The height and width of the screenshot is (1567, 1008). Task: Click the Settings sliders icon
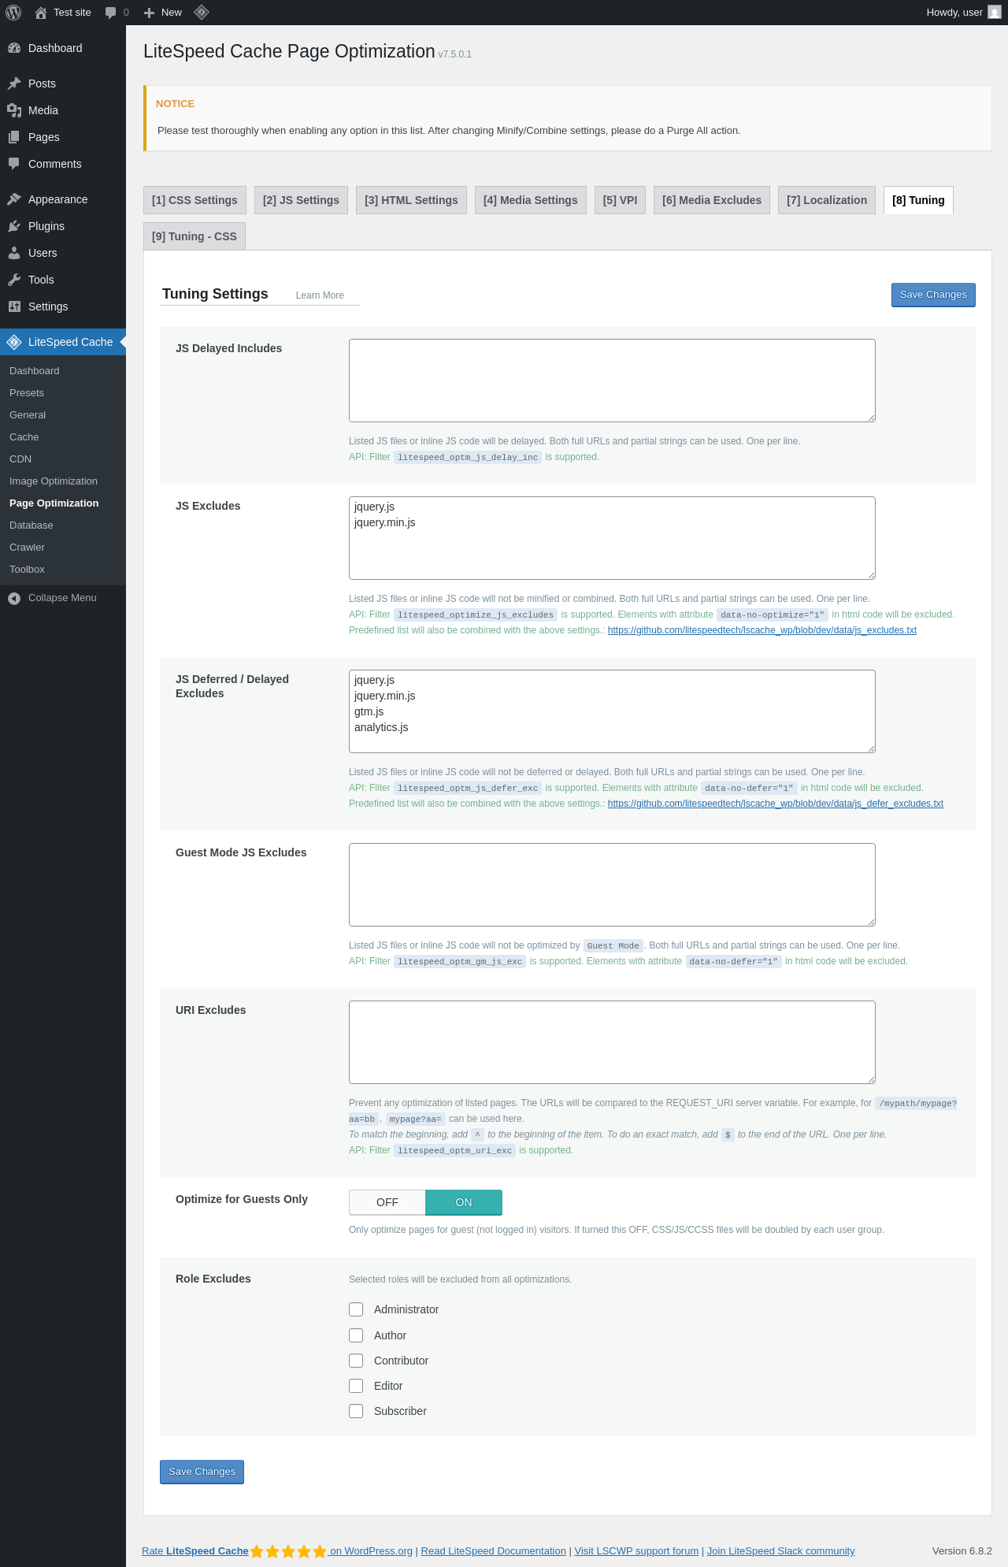[14, 306]
